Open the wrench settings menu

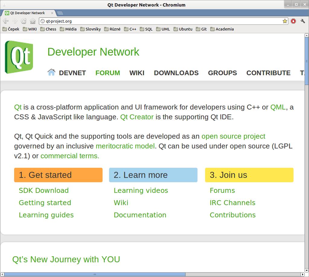(303, 21)
